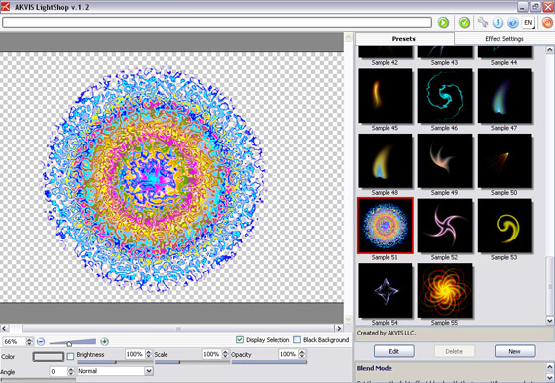Select Sample 48 flame preset
The image size is (555, 383).
(x=386, y=160)
